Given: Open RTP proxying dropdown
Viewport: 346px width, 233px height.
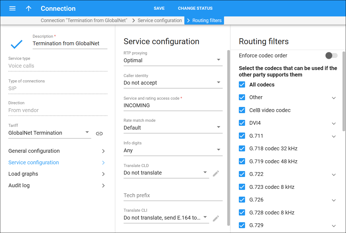Looking at the screenshot, I should [x=173, y=60].
